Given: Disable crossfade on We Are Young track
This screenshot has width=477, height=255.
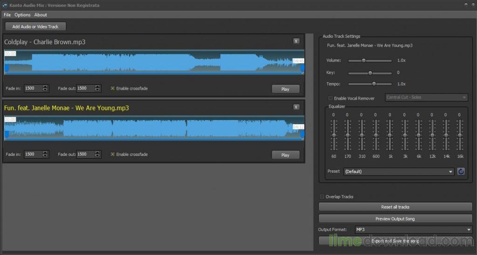Looking at the screenshot, I should [113, 154].
